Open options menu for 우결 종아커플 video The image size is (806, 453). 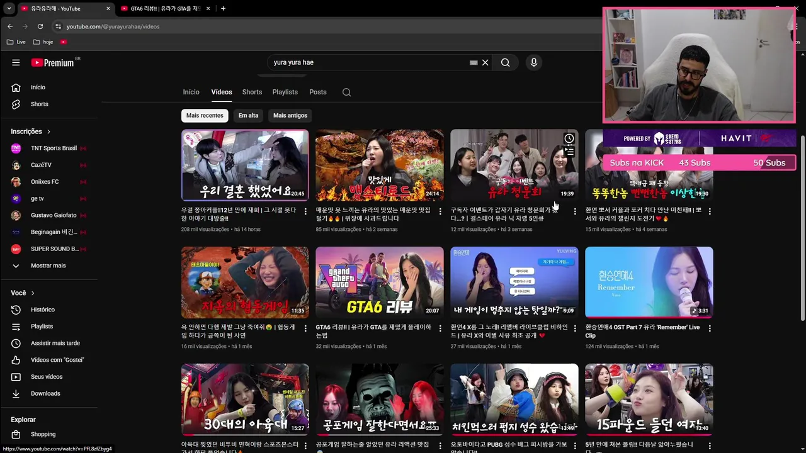305,211
